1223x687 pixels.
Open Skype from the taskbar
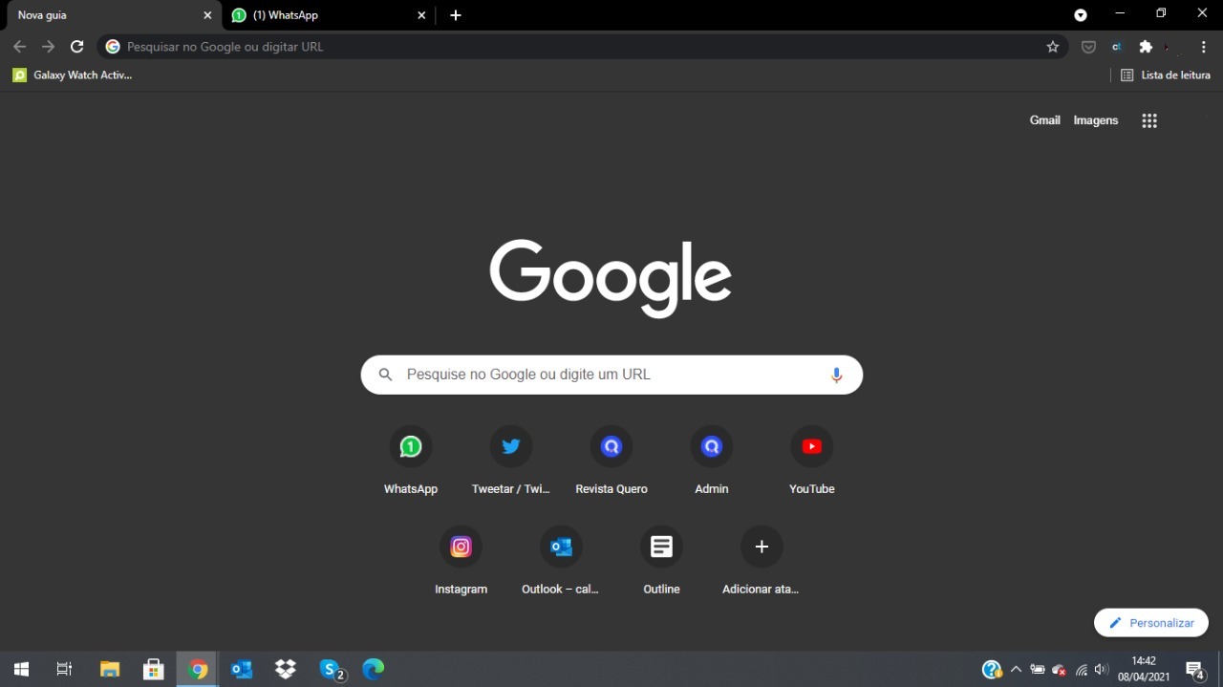[332, 669]
